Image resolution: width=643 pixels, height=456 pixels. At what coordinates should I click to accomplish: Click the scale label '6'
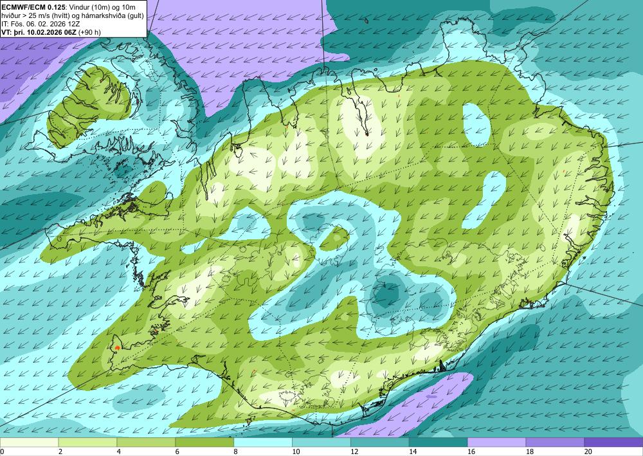coord(177,452)
